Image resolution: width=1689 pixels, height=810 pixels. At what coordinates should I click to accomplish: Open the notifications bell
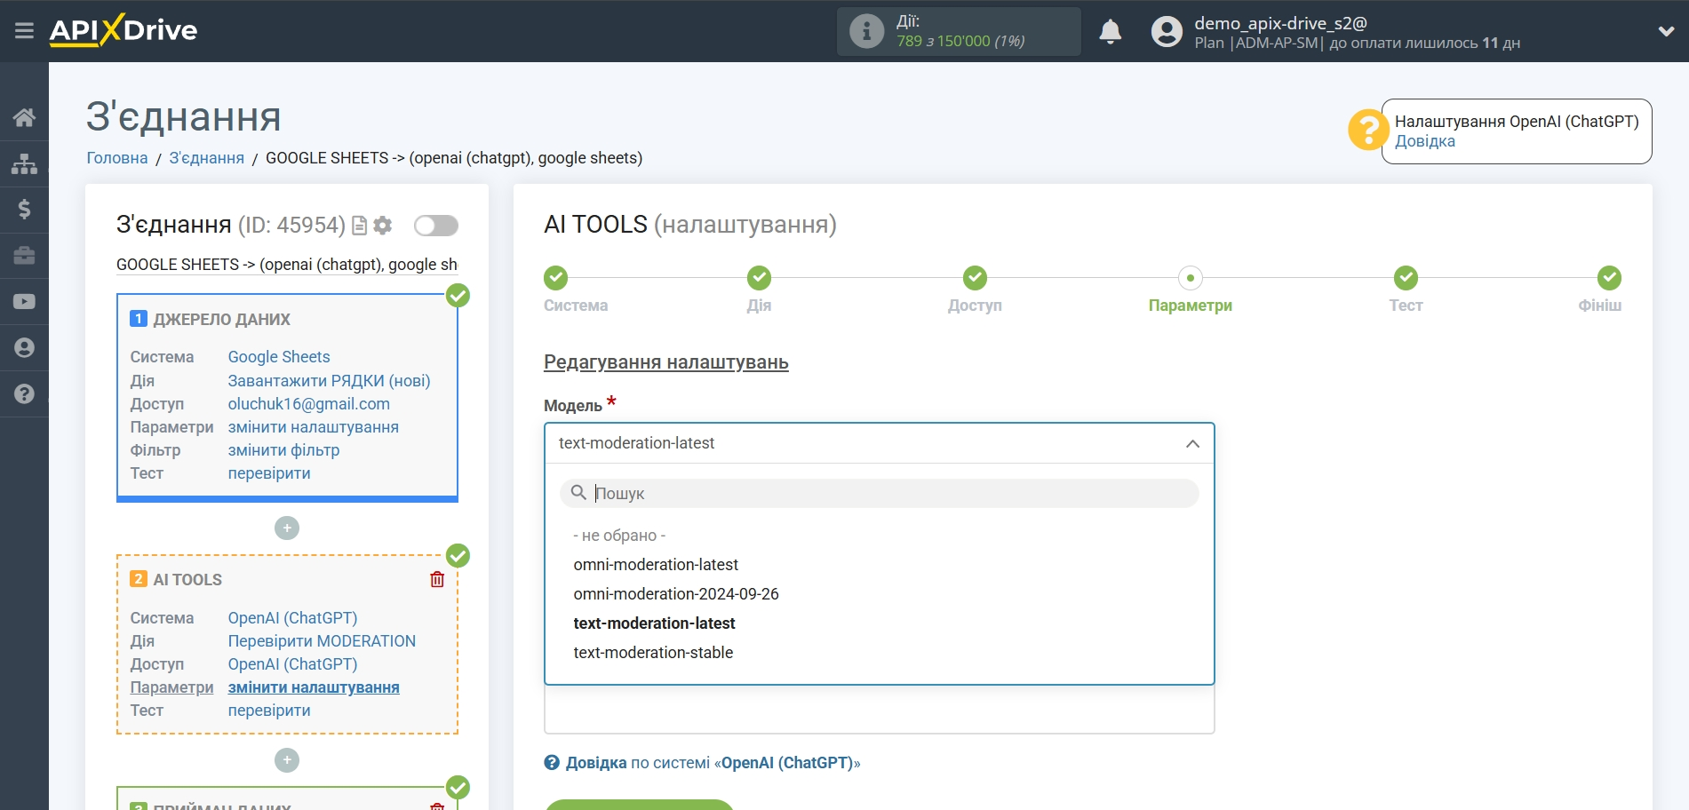[x=1110, y=32]
